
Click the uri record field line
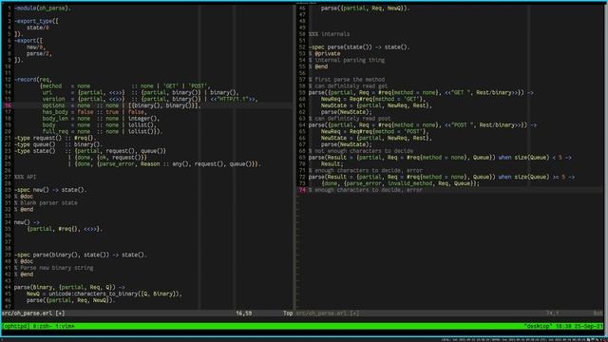tap(141, 92)
